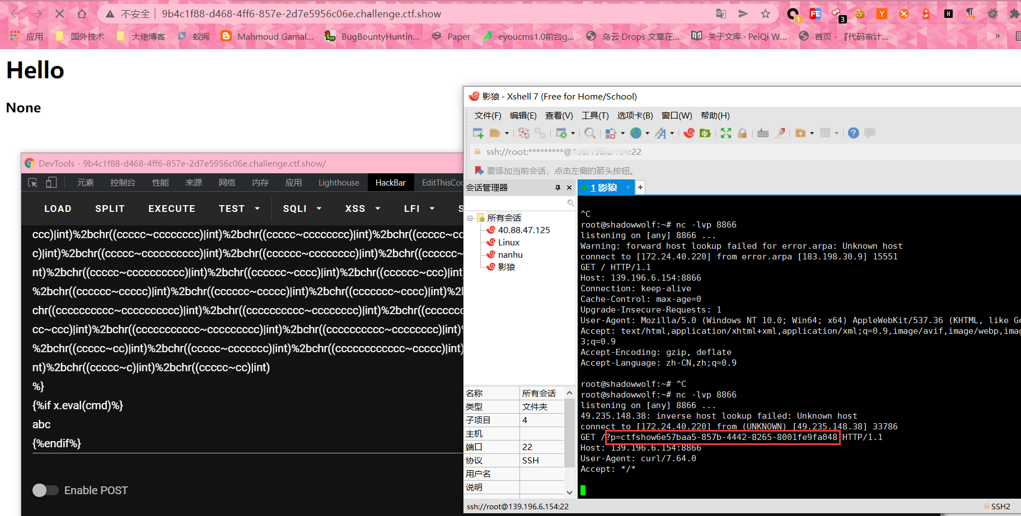The height and width of the screenshot is (516, 1021).
Task: Click the browser address bar URL
Action: 301,14
